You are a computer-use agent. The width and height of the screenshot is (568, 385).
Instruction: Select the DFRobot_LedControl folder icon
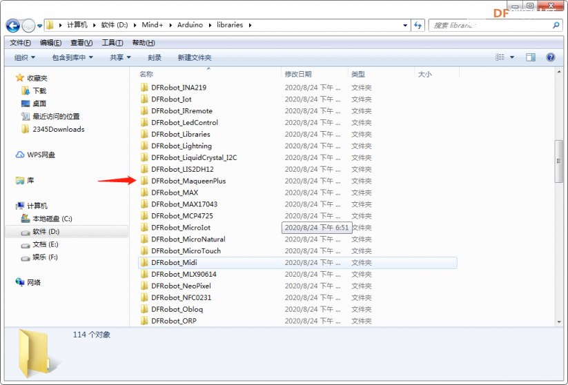point(144,122)
